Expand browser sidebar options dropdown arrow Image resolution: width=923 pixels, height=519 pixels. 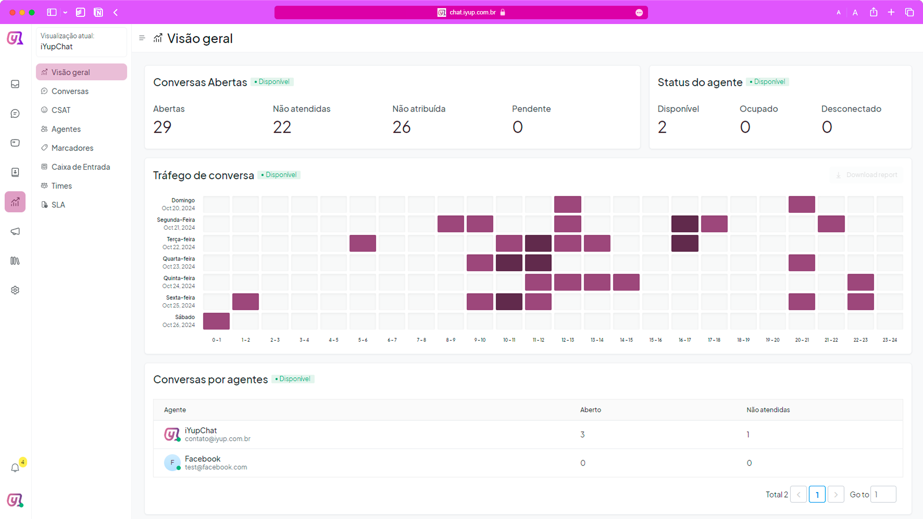point(65,12)
